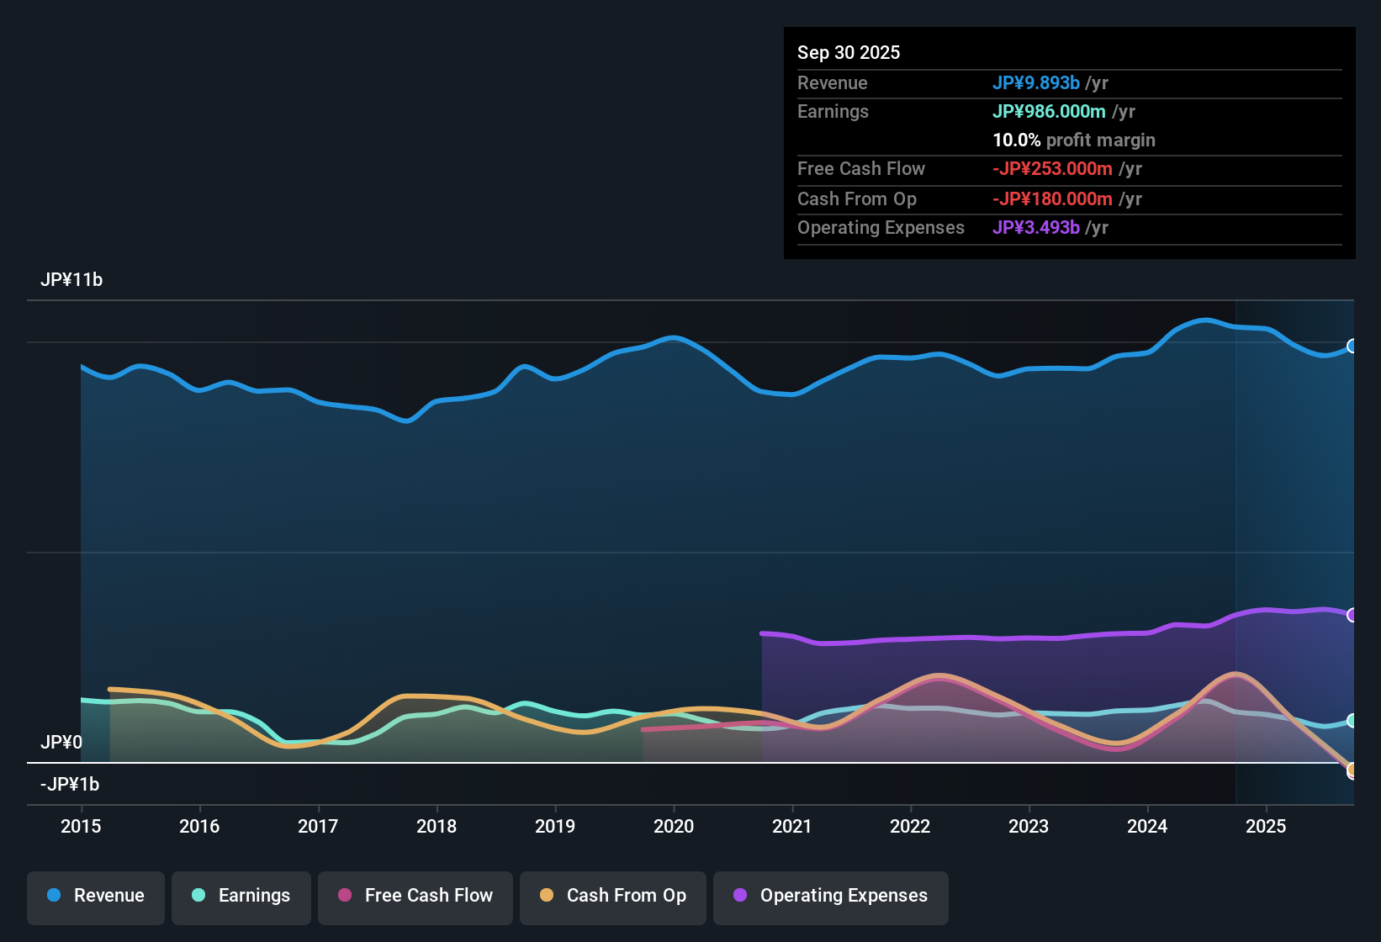Click the blue Revenue dot icon
1381x942 pixels.
coord(53,896)
